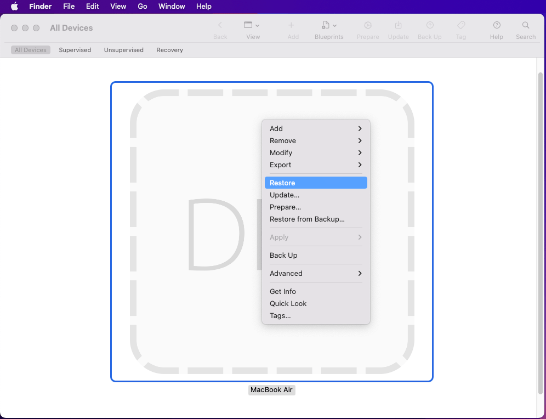Open the Window menu in menu bar

[x=172, y=6]
